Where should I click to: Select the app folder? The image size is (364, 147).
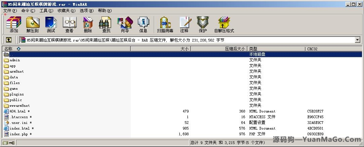(x=12, y=66)
